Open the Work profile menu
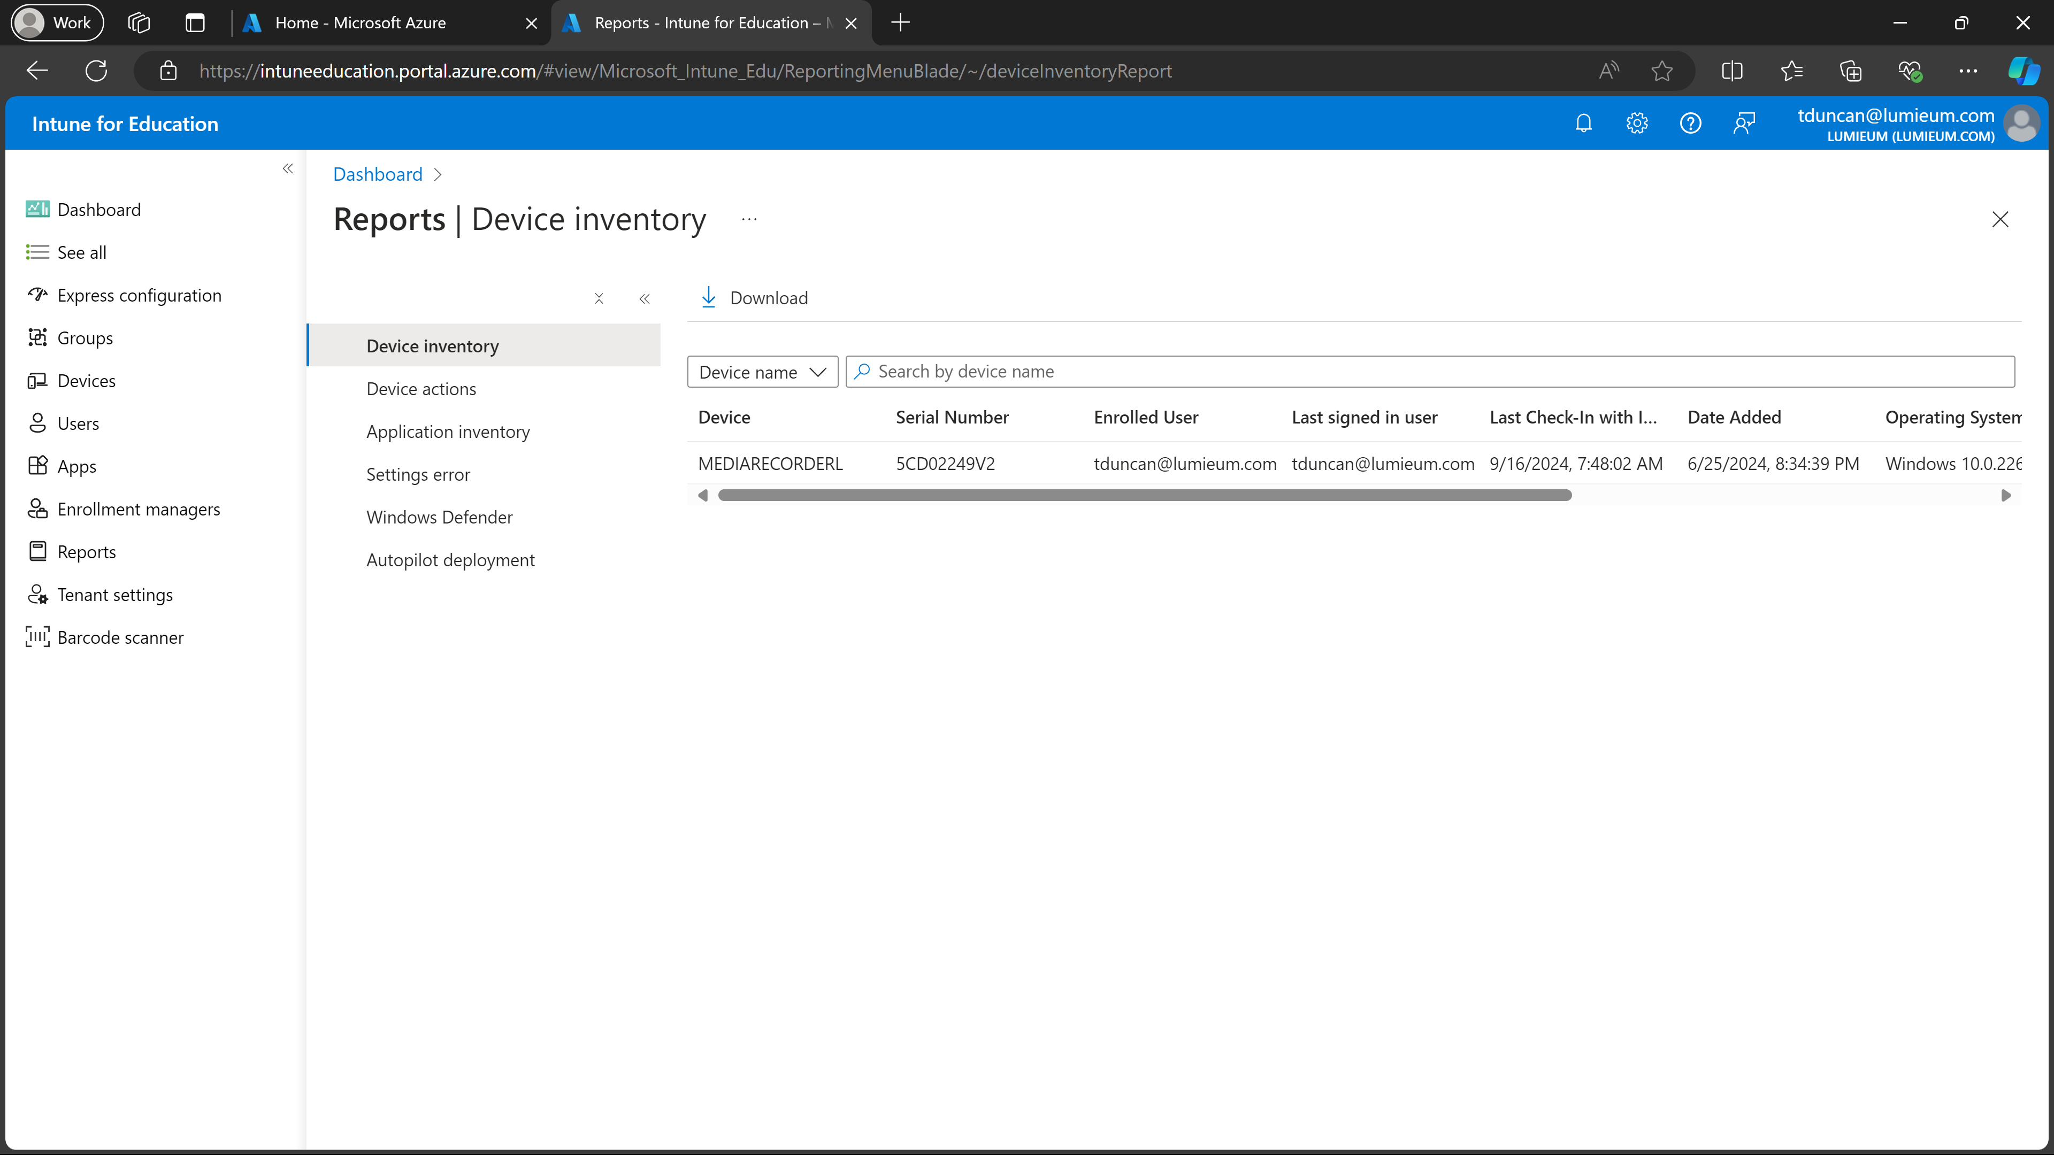Screen dimensions: 2054x1155 point(57,22)
